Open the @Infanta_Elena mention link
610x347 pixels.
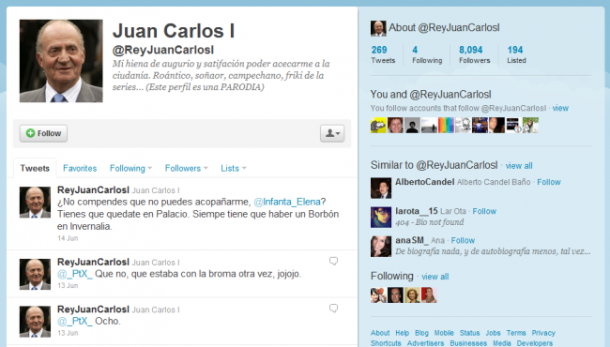[x=287, y=202]
